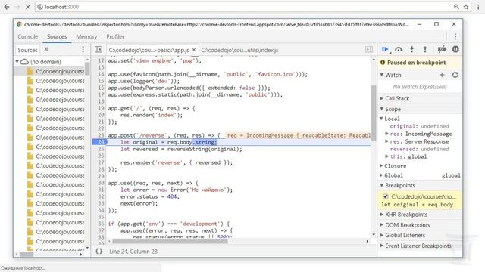
Task: Uncheck the app.js breakpoint checkbox
Action: 386,196
